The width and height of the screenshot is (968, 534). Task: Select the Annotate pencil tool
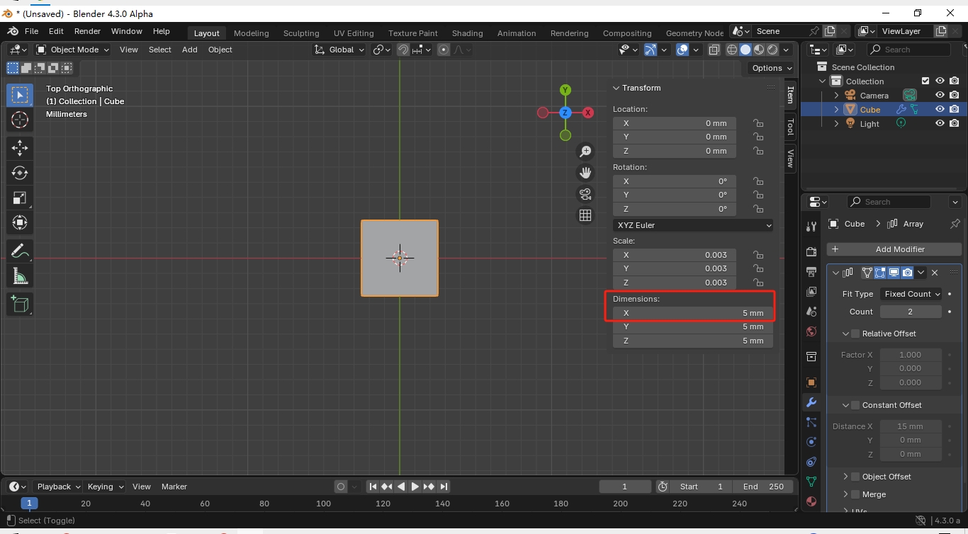[x=20, y=251]
